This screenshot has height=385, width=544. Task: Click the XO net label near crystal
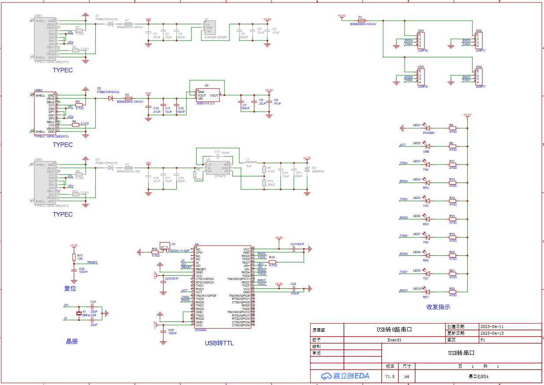click(66, 305)
